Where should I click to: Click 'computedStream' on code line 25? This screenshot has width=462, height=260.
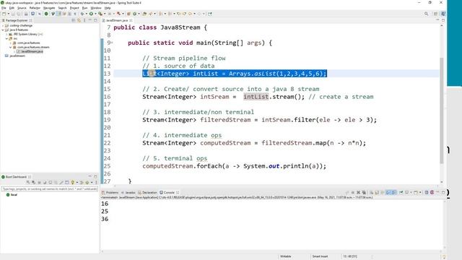pyautogui.click(x=167, y=166)
